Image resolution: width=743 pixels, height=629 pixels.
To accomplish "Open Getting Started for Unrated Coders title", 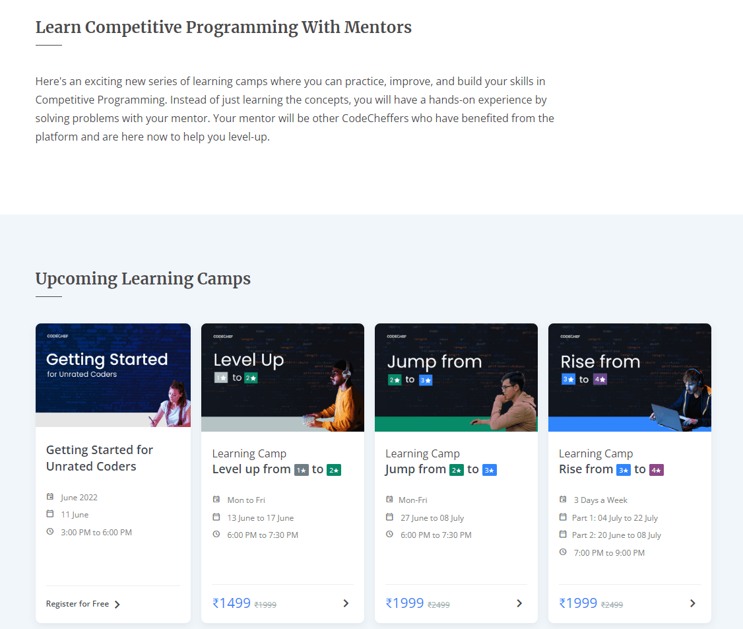I will click(x=100, y=458).
